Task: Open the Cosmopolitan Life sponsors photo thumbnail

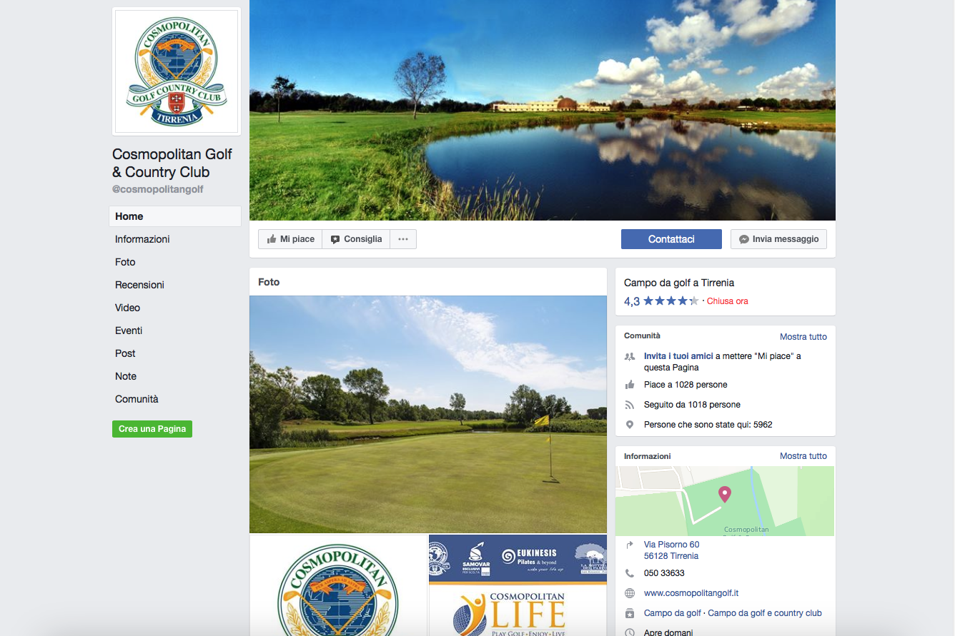Action: tap(518, 585)
